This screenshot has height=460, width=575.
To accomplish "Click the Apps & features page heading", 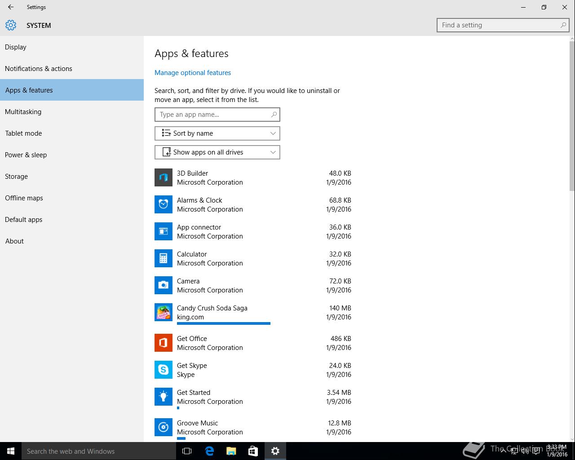I will tap(191, 53).
